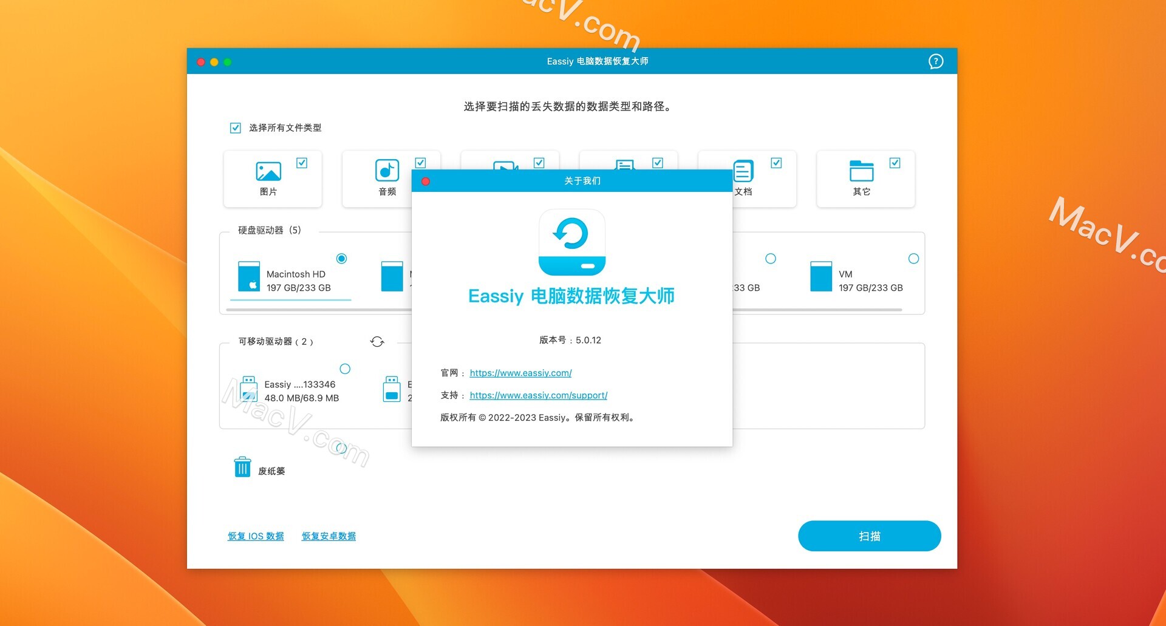
Task: Click the 48.0 MB/68.9 MB size text
Action: (x=302, y=398)
